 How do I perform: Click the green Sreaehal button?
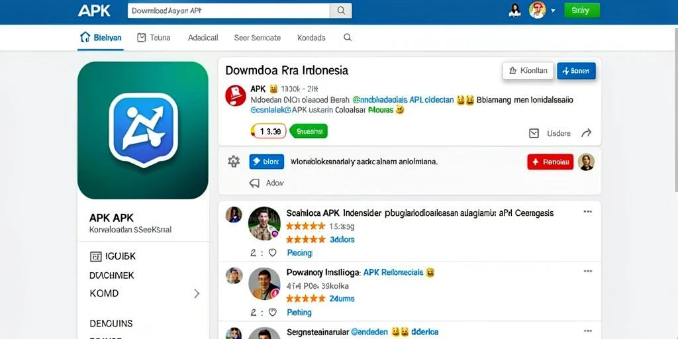click(309, 131)
